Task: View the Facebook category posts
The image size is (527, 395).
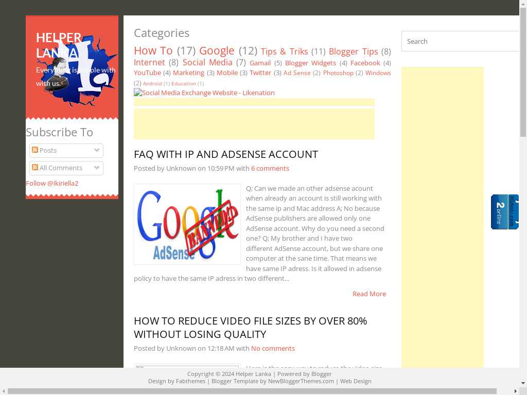Action: pyautogui.click(x=365, y=63)
